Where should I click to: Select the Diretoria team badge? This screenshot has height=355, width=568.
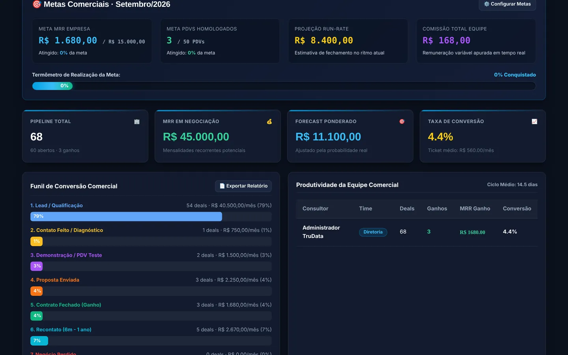[x=373, y=232]
